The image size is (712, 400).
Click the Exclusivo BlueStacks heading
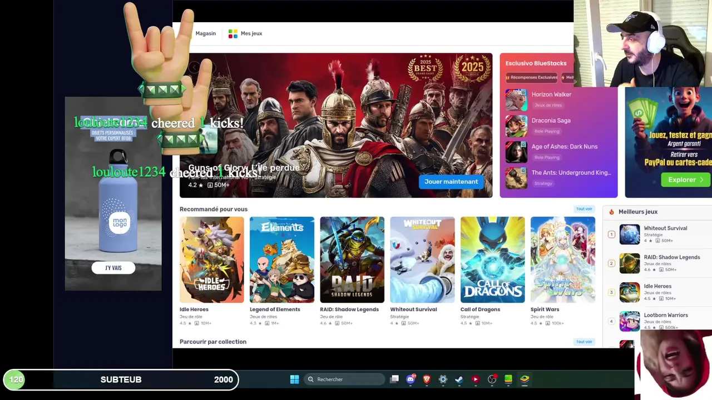[x=536, y=63]
